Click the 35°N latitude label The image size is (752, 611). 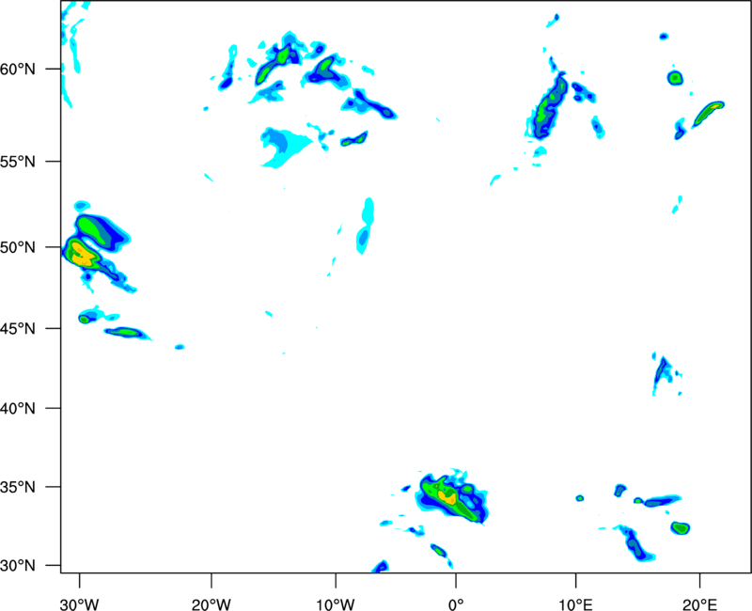tap(18, 487)
